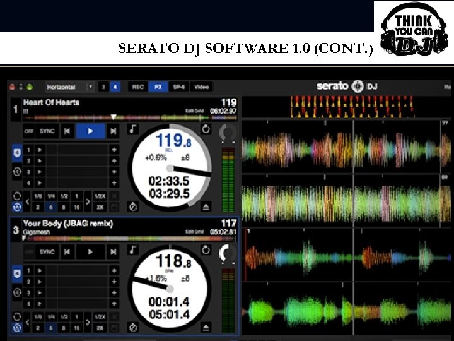This screenshot has width=454, height=341.
Task: Switch to 2 deck view
Action: coord(103,87)
